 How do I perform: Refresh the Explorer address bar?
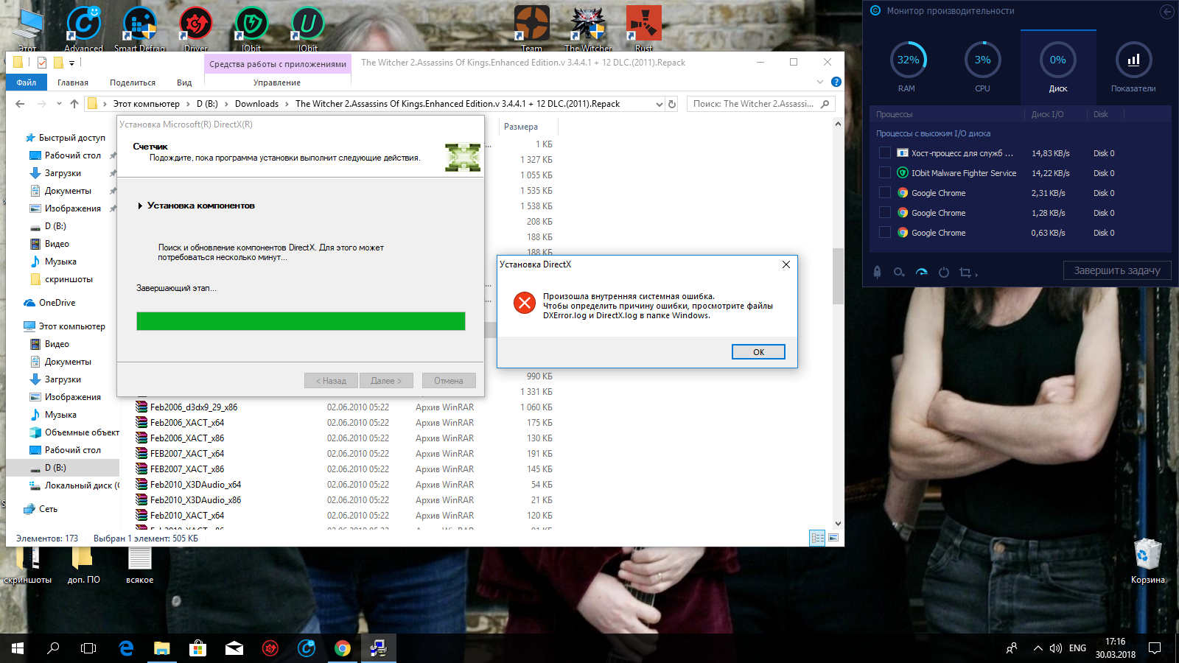pyautogui.click(x=672, y=104)
